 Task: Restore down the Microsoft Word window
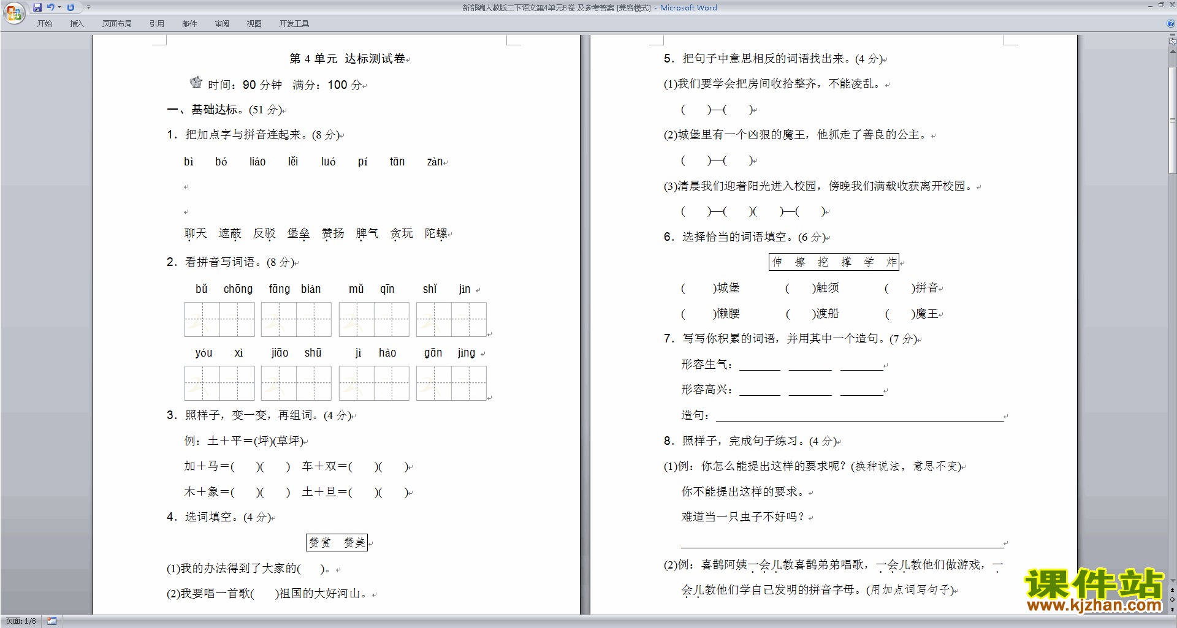(x=1161, y=6)
